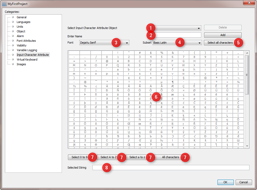The image size is (257, 190).
Task: Select the Alarm category
Action: click(x=20, y=36)
